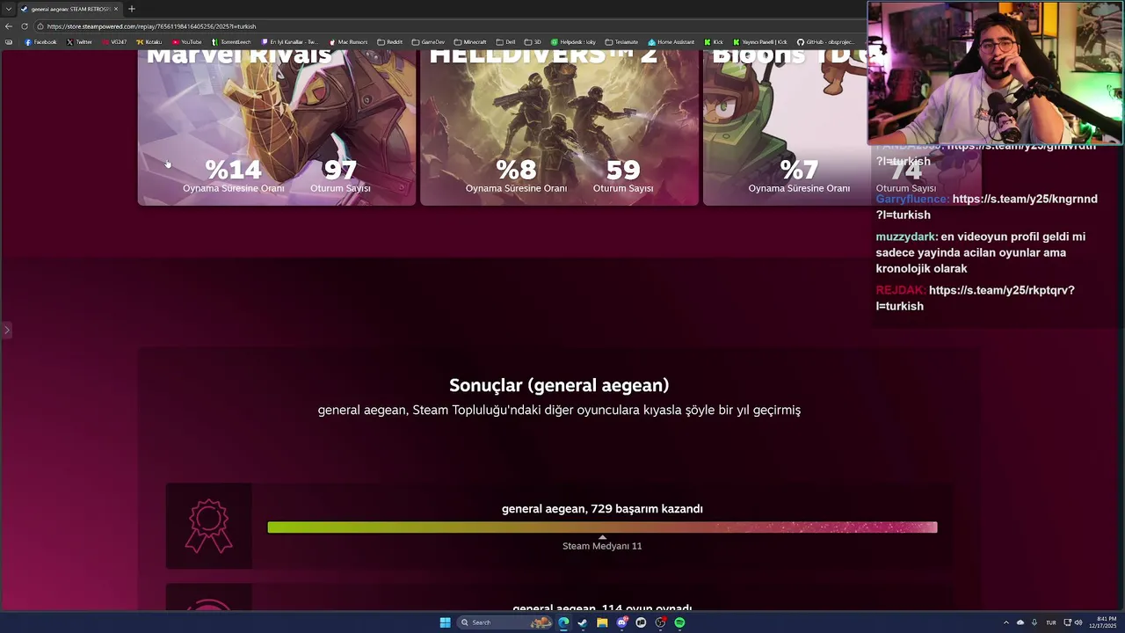Click 'general aegean, 729 başarım kazandı' text

tap(602, 509)
